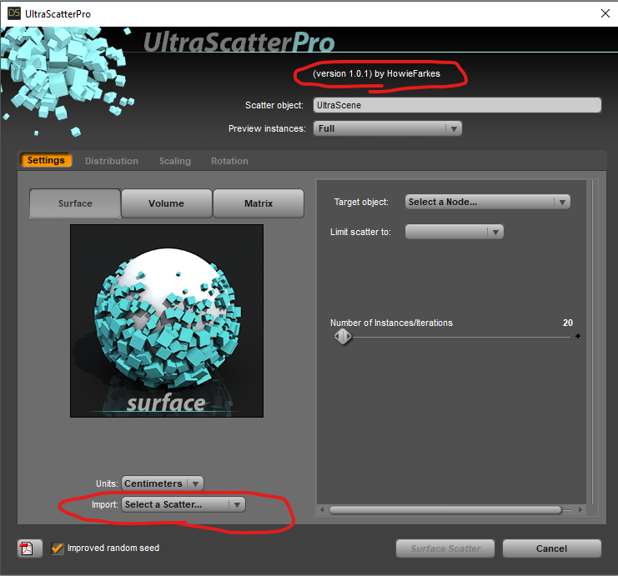Click the plus icon at slider's right end

(578, 336)
